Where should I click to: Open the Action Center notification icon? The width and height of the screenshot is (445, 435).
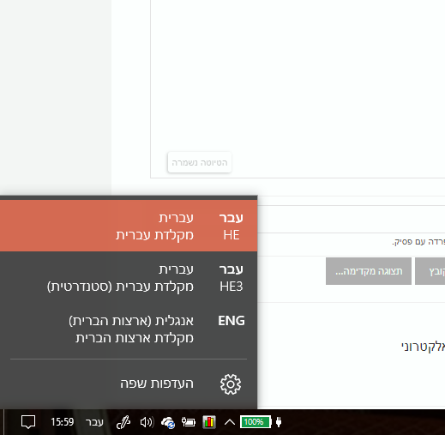click(x=28, y=422)
